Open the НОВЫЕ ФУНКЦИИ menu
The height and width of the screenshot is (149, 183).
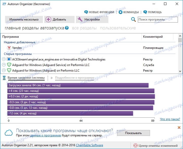(99, 12)
